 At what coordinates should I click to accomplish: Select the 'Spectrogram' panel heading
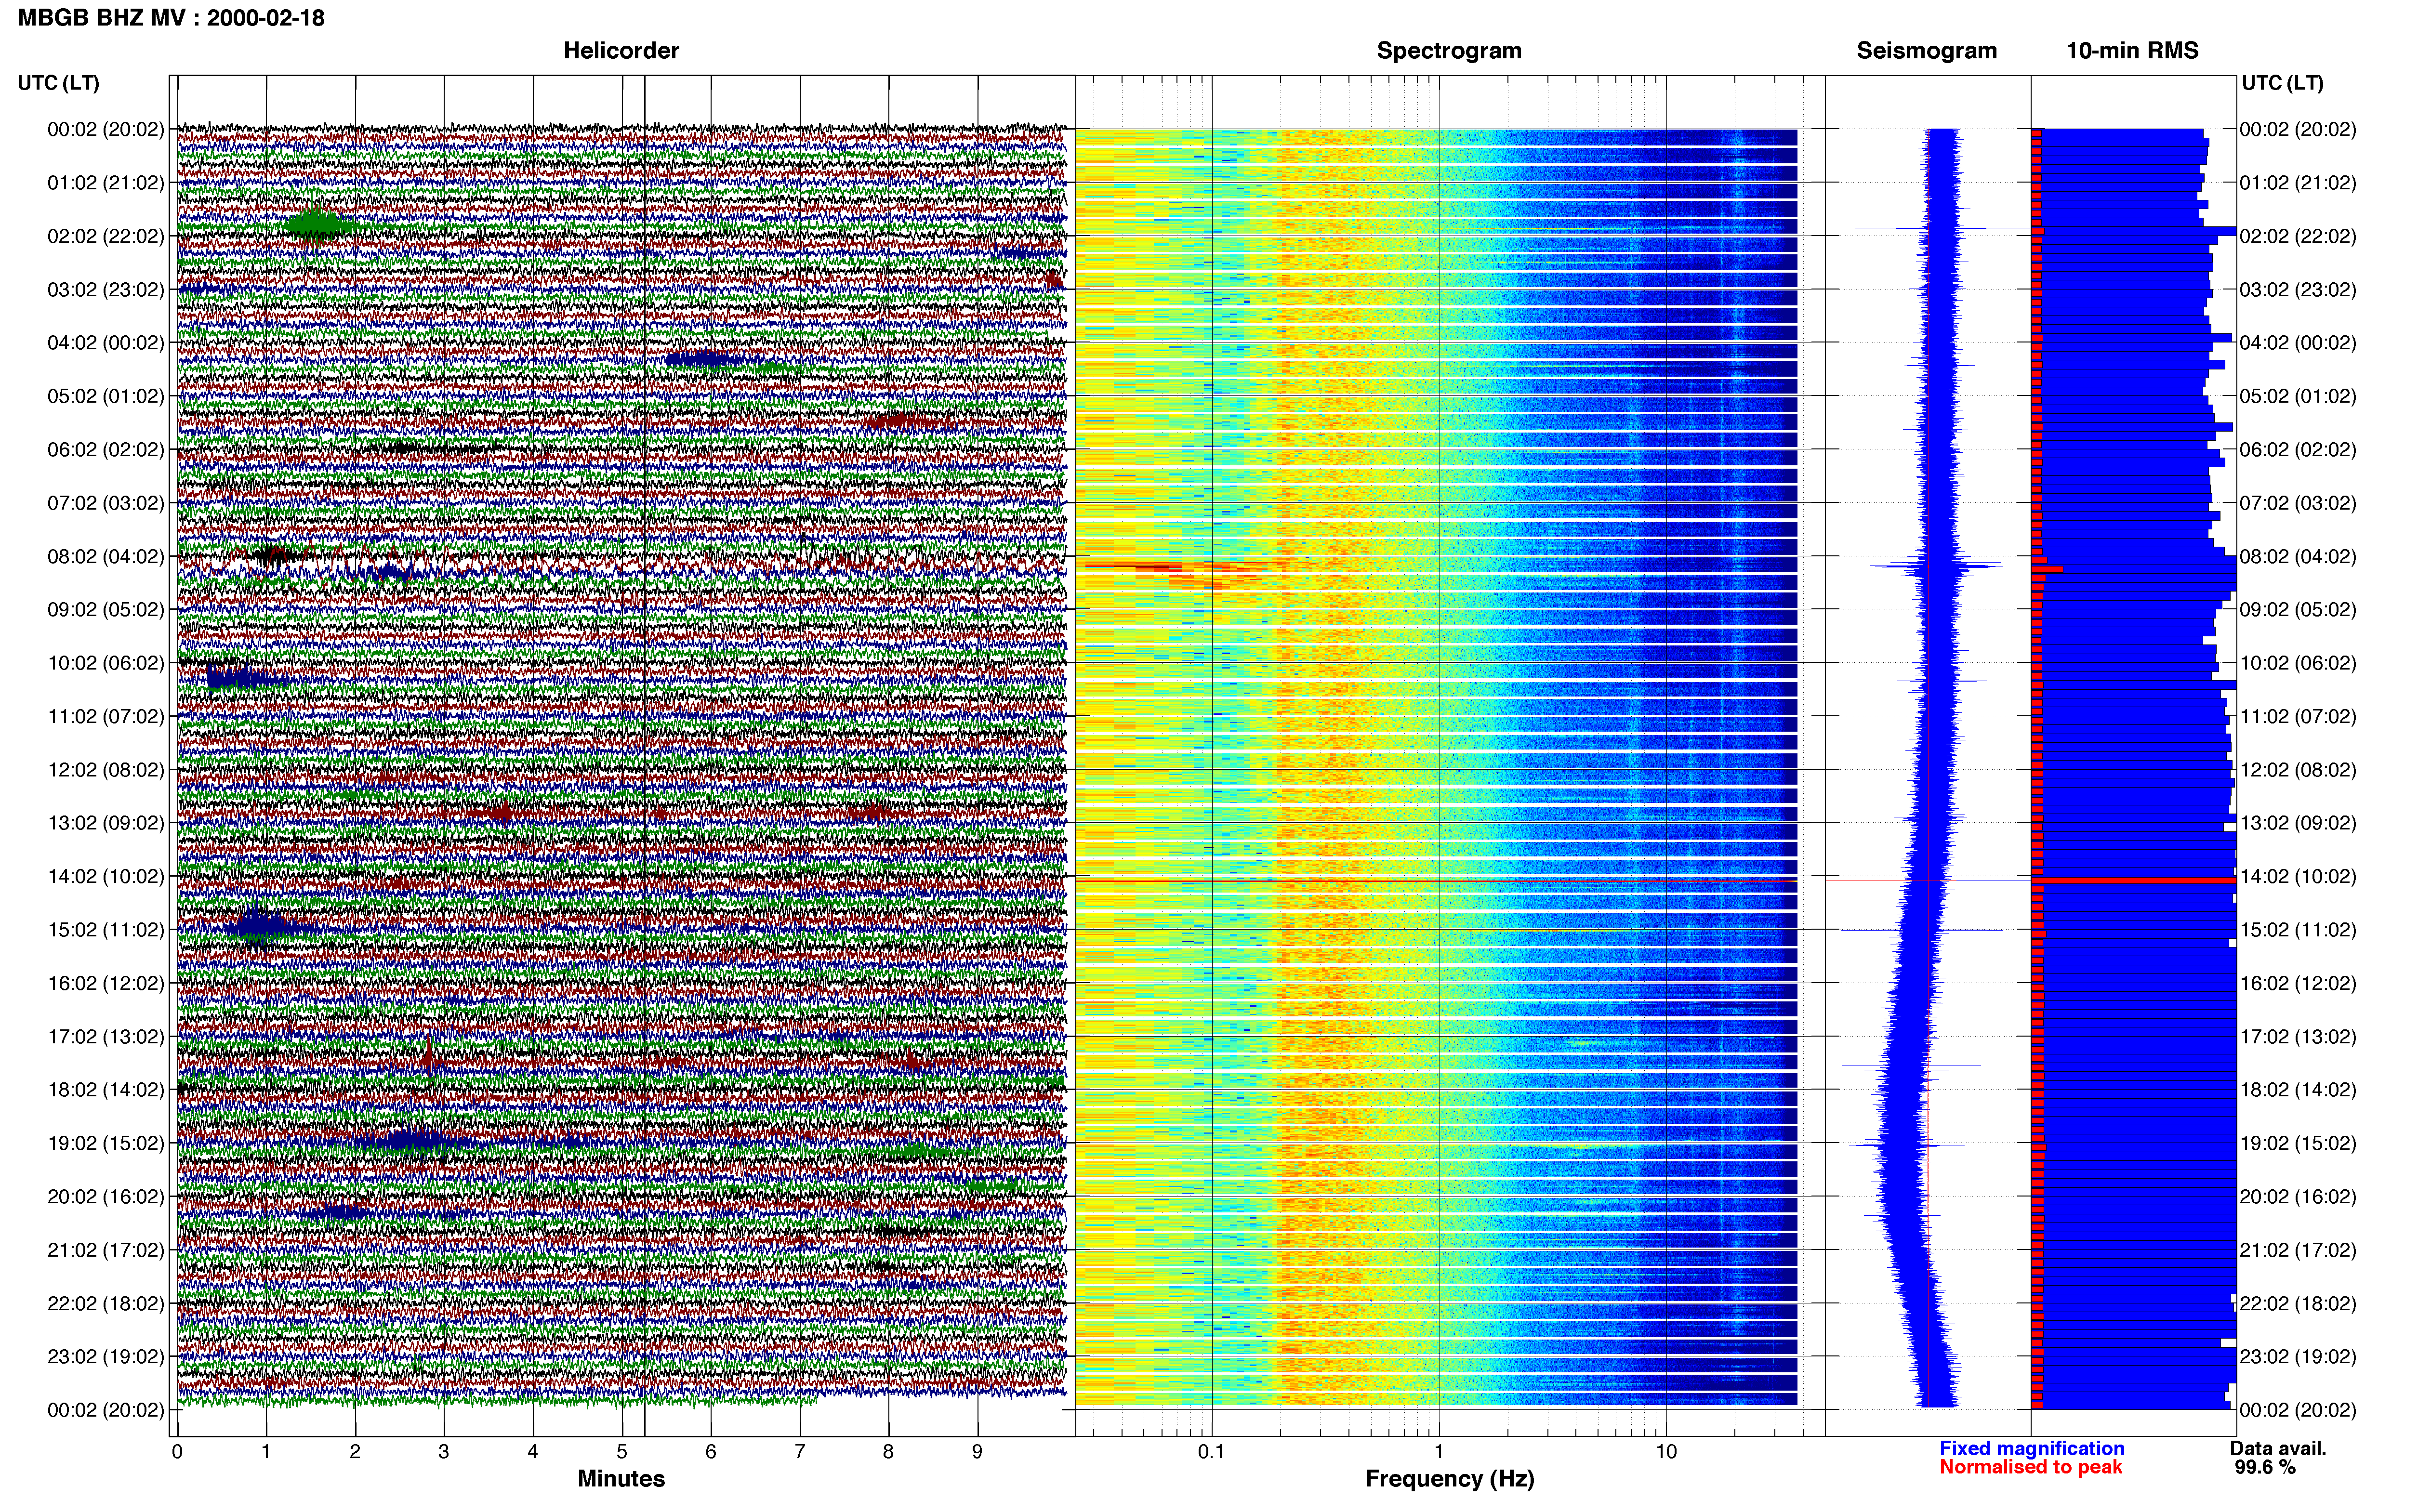[1449, 51]
